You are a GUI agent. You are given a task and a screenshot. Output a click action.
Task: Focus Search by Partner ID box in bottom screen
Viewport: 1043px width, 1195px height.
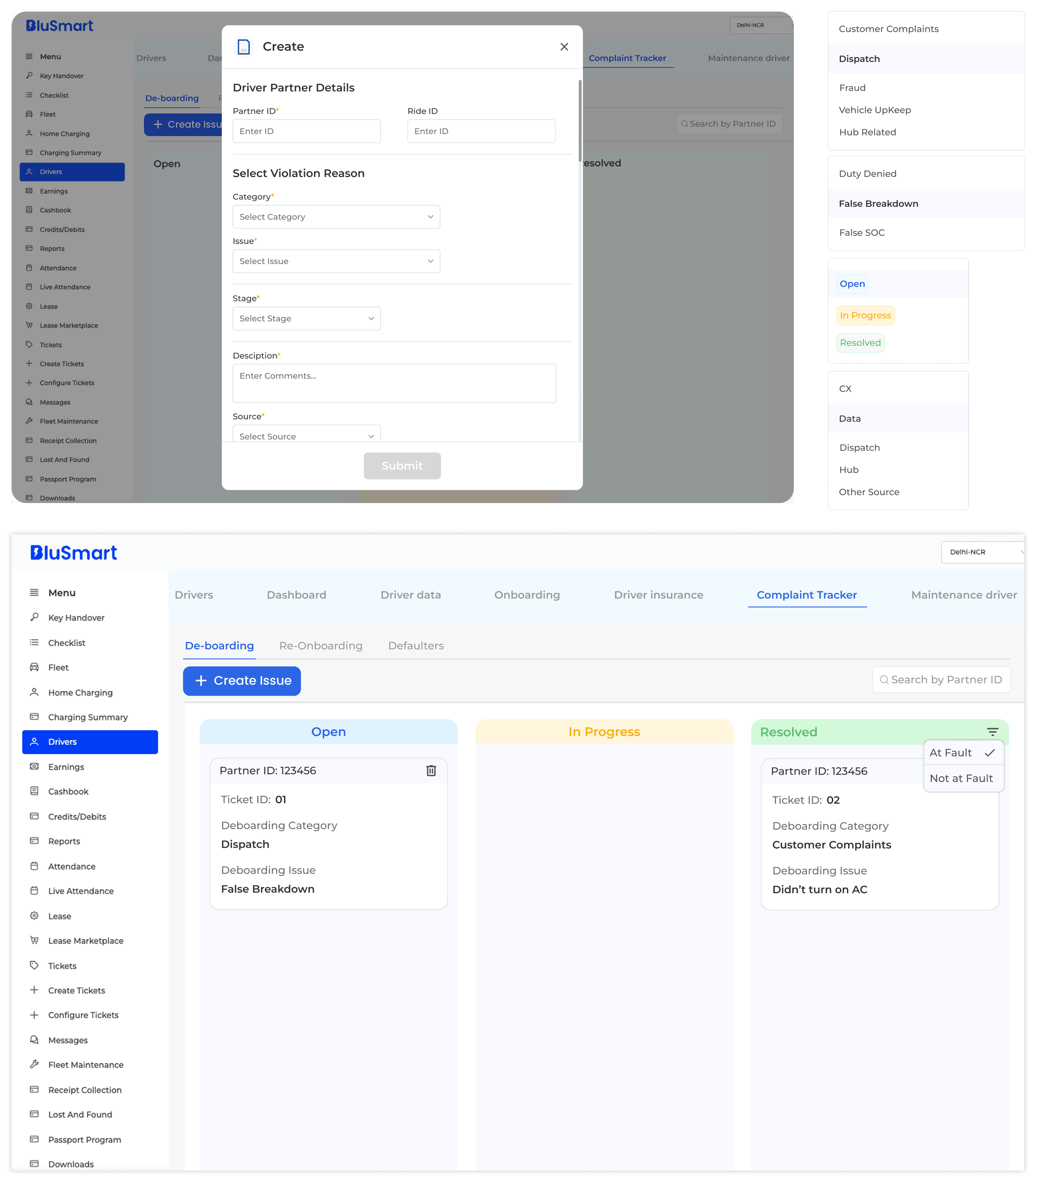pos(941,679)
